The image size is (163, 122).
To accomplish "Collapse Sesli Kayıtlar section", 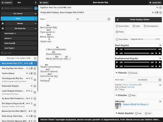I will [x=160, y=45].
